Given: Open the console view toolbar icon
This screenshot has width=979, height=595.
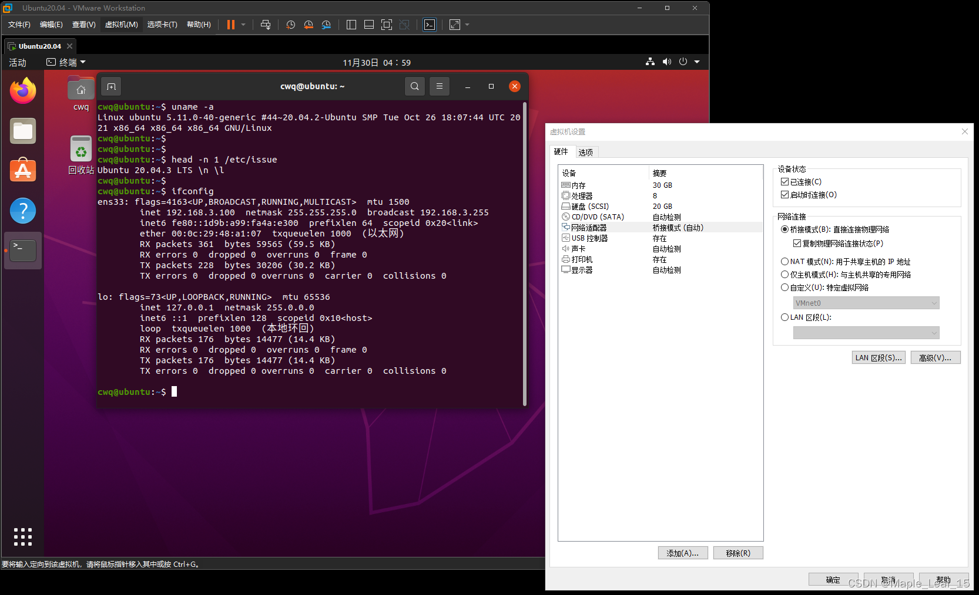Looking at the screenshot, I should point(430,25).
